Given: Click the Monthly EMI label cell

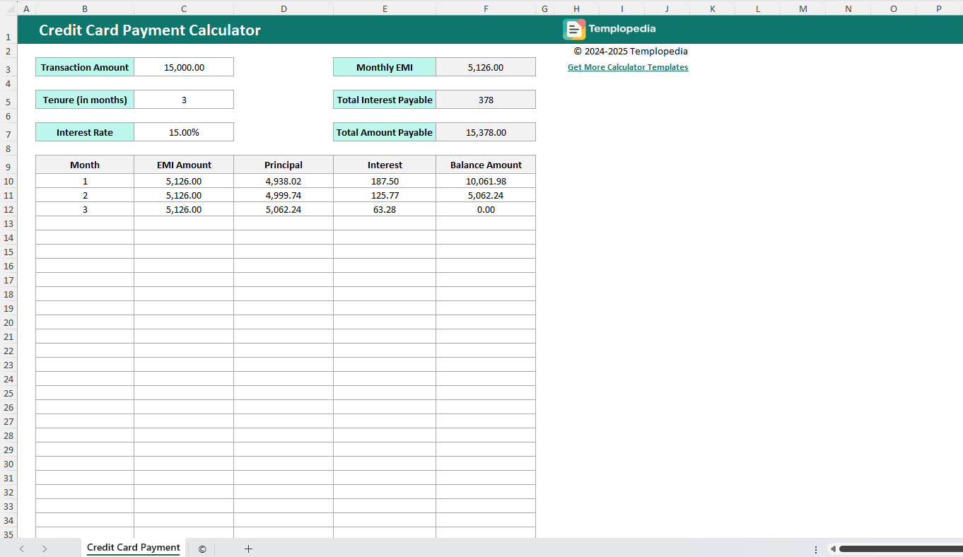Looking at the screenshot, I should [385, 67].
